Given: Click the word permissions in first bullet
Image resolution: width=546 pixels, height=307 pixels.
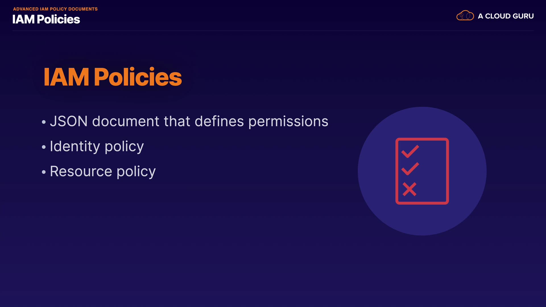Looking at the screenshot, I should [288, 122].
